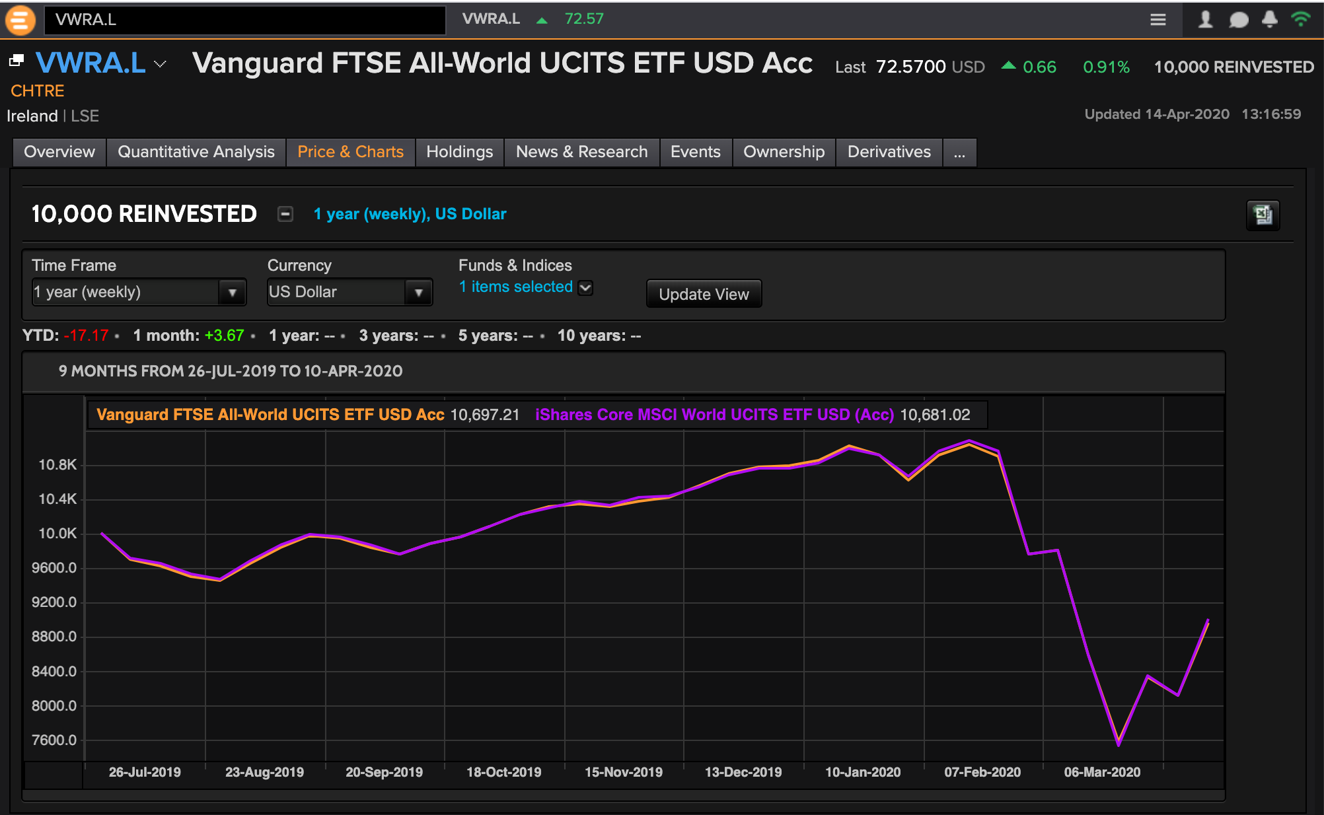The height and width of the screenshot is (815, 1324).
Task: Click Vanguard FTSE All-World legend label
Action: pos(270,415)
